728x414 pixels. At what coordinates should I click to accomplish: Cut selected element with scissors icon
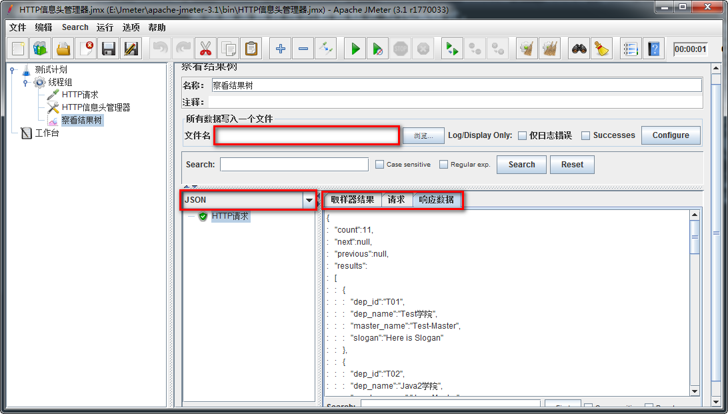(x=206, y=48)
